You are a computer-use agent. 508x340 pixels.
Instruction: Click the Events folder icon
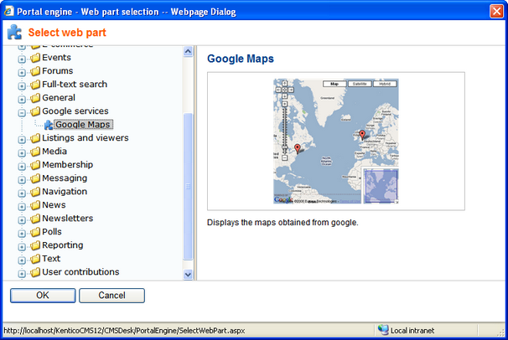point(35,58)
